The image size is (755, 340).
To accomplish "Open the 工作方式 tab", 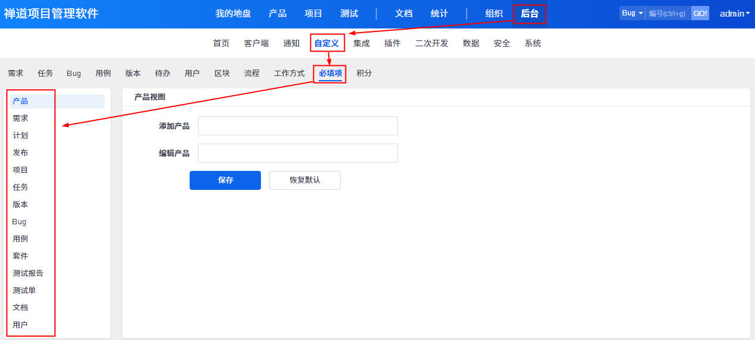I will 289,73.
